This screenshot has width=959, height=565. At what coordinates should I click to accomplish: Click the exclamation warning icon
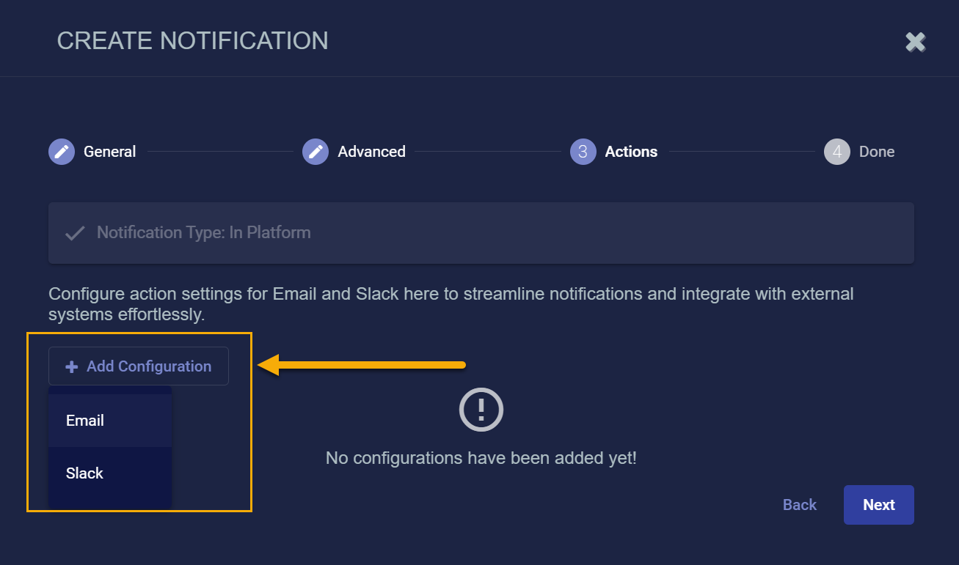pyautogui.click(x=481, y=408)
